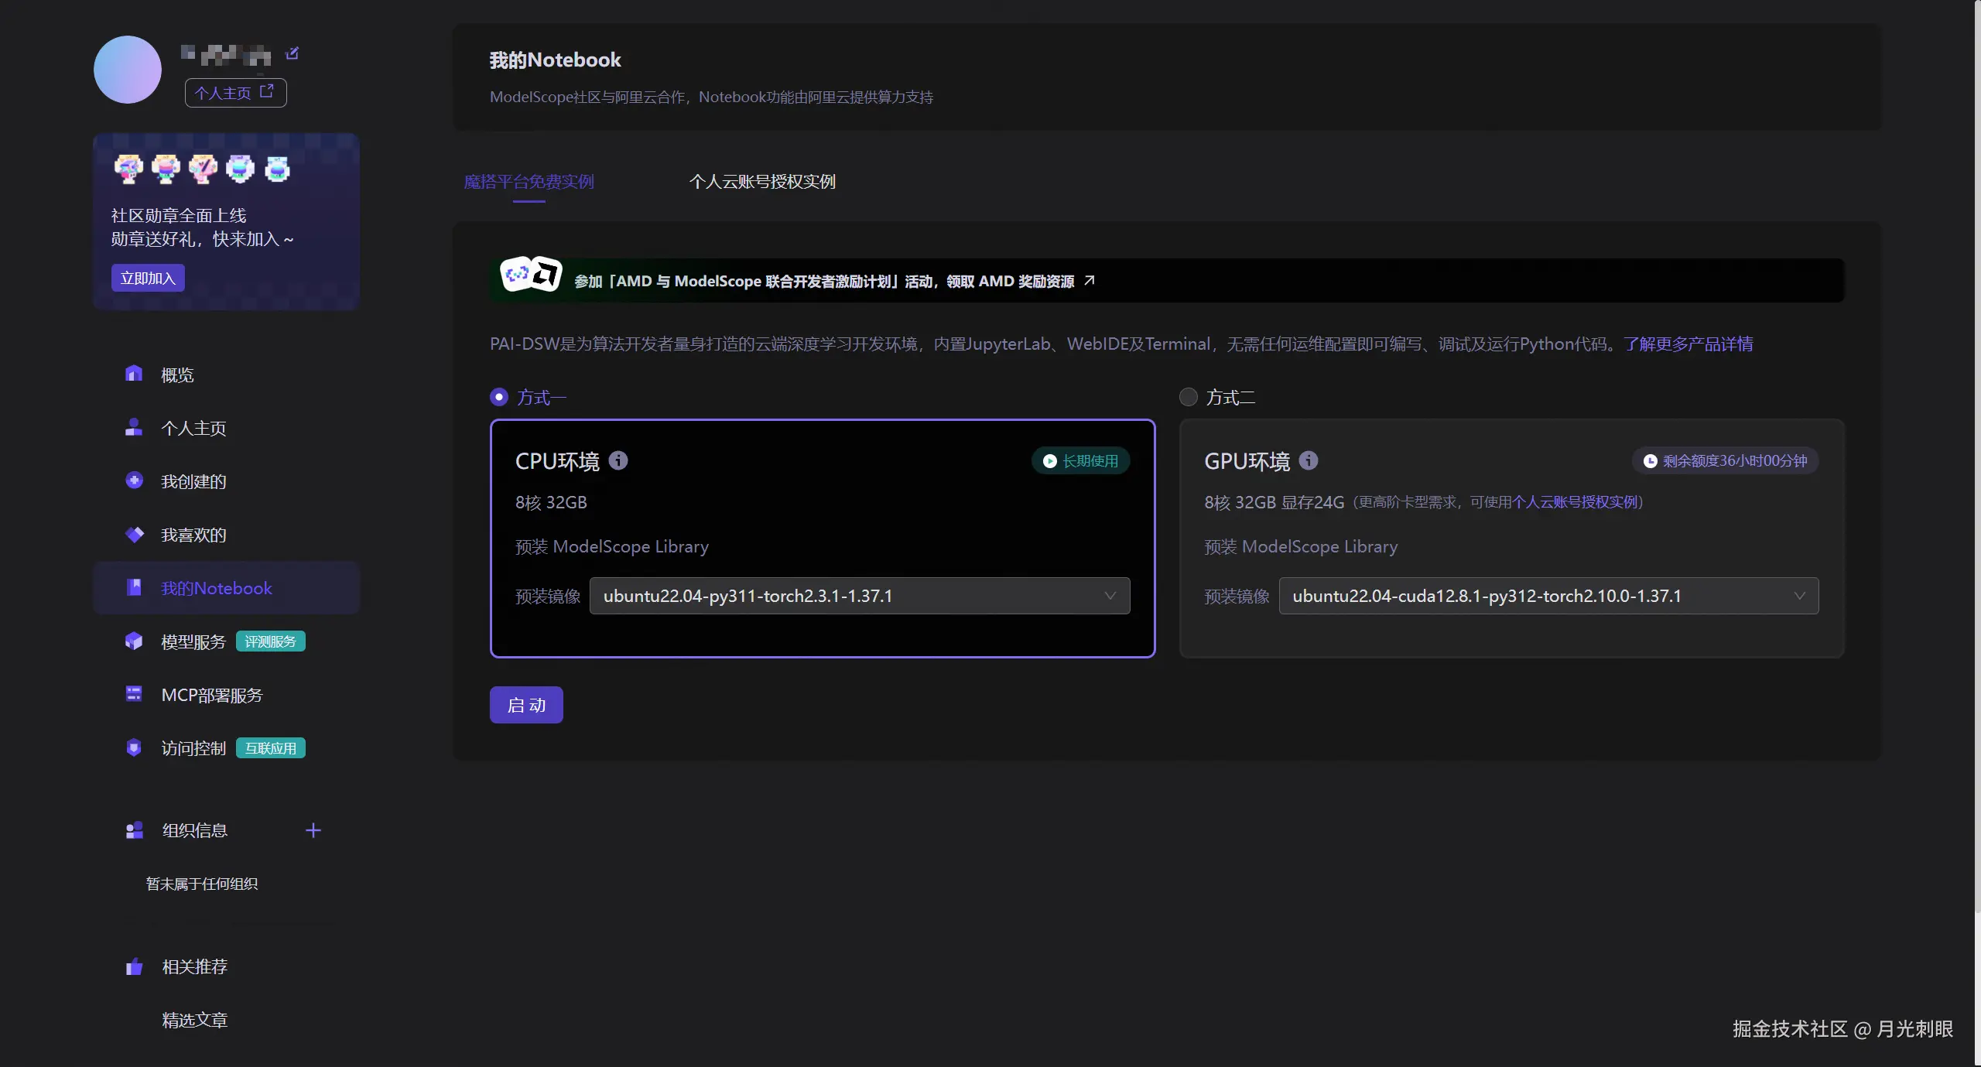
Task: Click the arrow icon on AMD banner
Action: (1090, 280)
